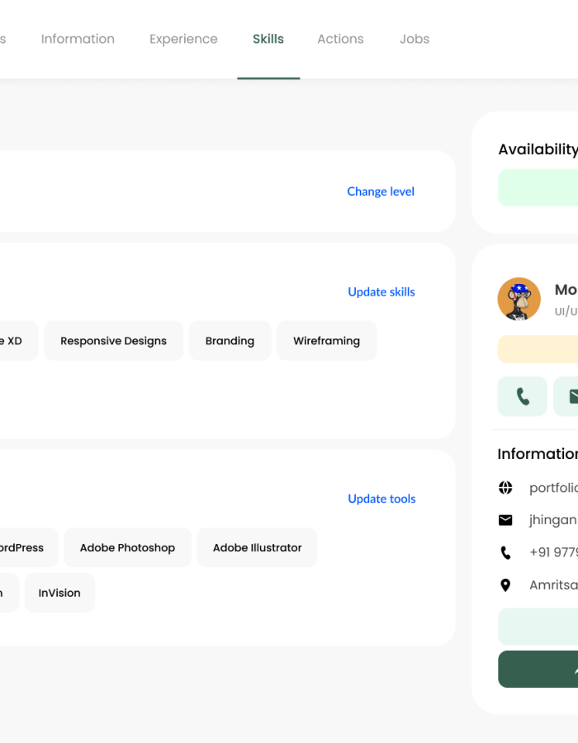Click the globe icon next to portfolio link
The image size is (578, 743).
click(505, 488)
